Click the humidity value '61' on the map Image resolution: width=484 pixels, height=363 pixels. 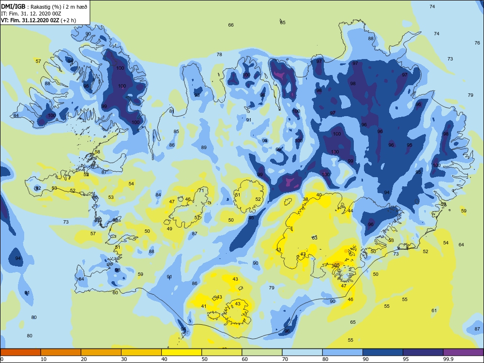(x=434, y=311)
